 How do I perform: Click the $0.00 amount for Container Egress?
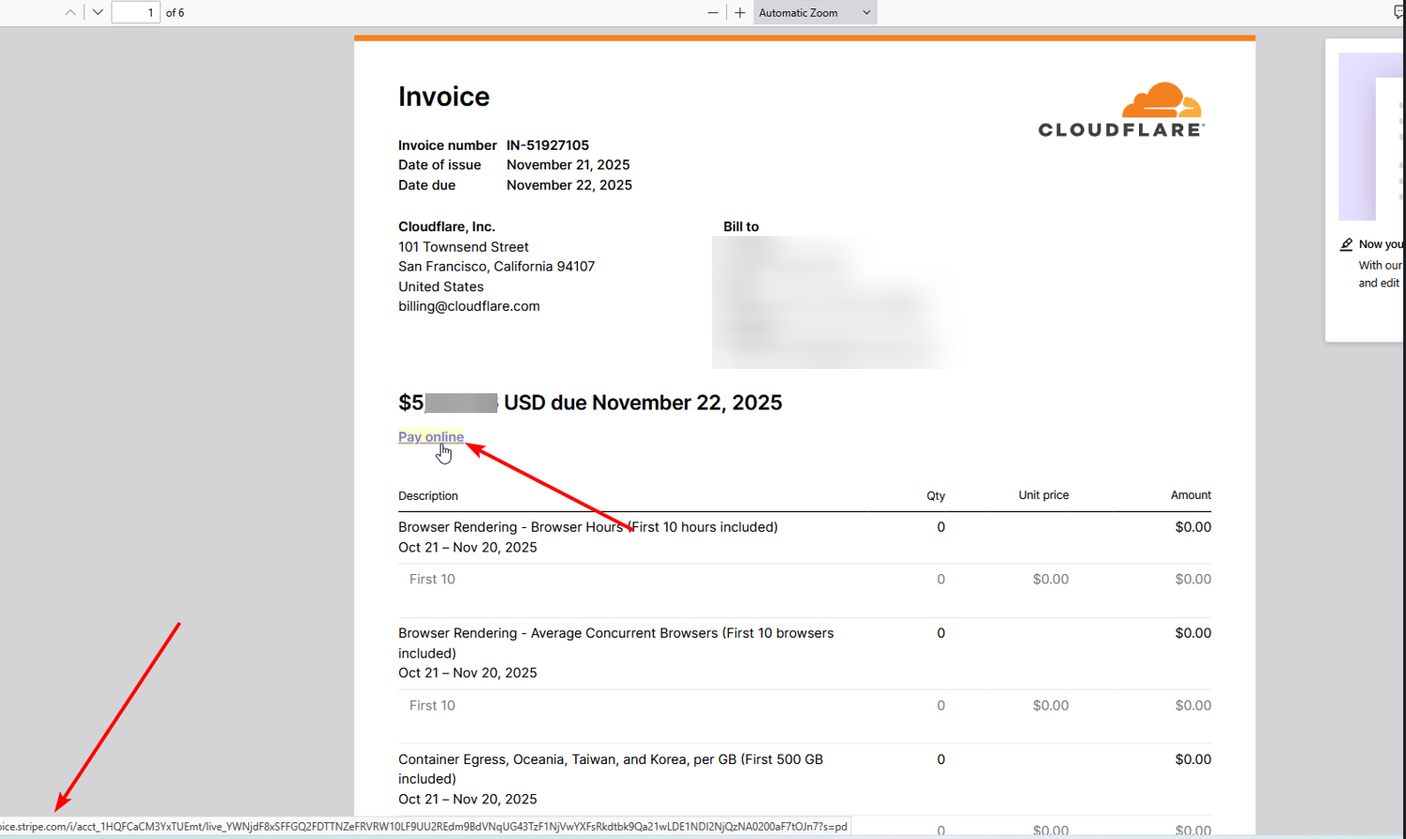pos(1193,759)
